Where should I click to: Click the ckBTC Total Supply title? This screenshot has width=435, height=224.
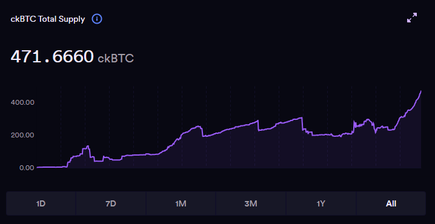tap(48, 19)
